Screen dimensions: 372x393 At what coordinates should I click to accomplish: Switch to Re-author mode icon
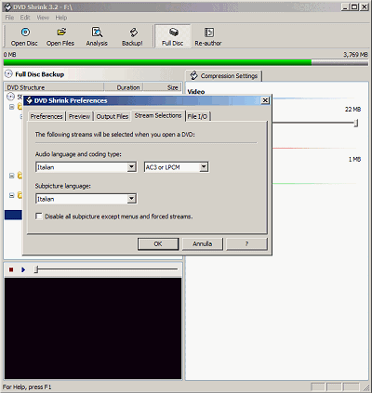(208, 33)
